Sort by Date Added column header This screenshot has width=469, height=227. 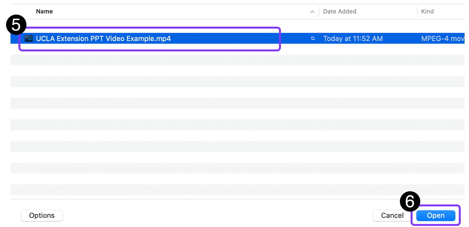(340, 11)
